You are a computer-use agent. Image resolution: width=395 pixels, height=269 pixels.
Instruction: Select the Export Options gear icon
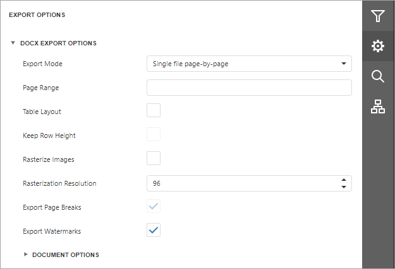pyautogui.click(x=378, y=46)
